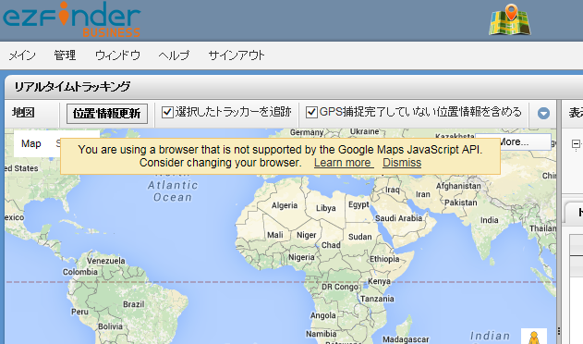This screenshot has height=344, width=583.
Task: Open the More... map options dropdown
Action: pyautogui.click(x=525, y=141)
